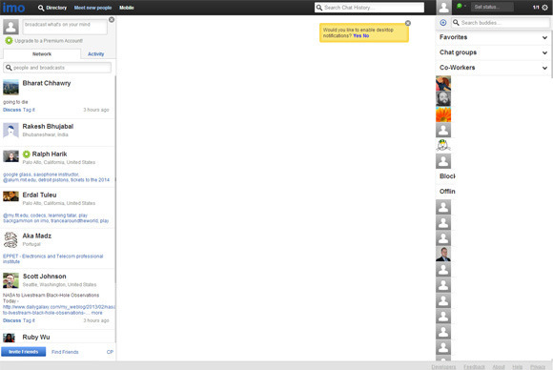Click Ralph Harik's interest tags
553x370 pixels.
click(x=56, y=177)
